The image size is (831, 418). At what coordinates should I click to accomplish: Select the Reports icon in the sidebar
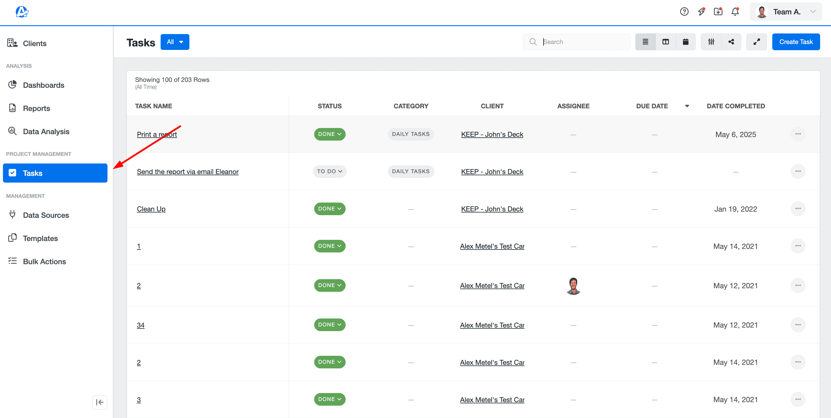click(x=12, y=108)
